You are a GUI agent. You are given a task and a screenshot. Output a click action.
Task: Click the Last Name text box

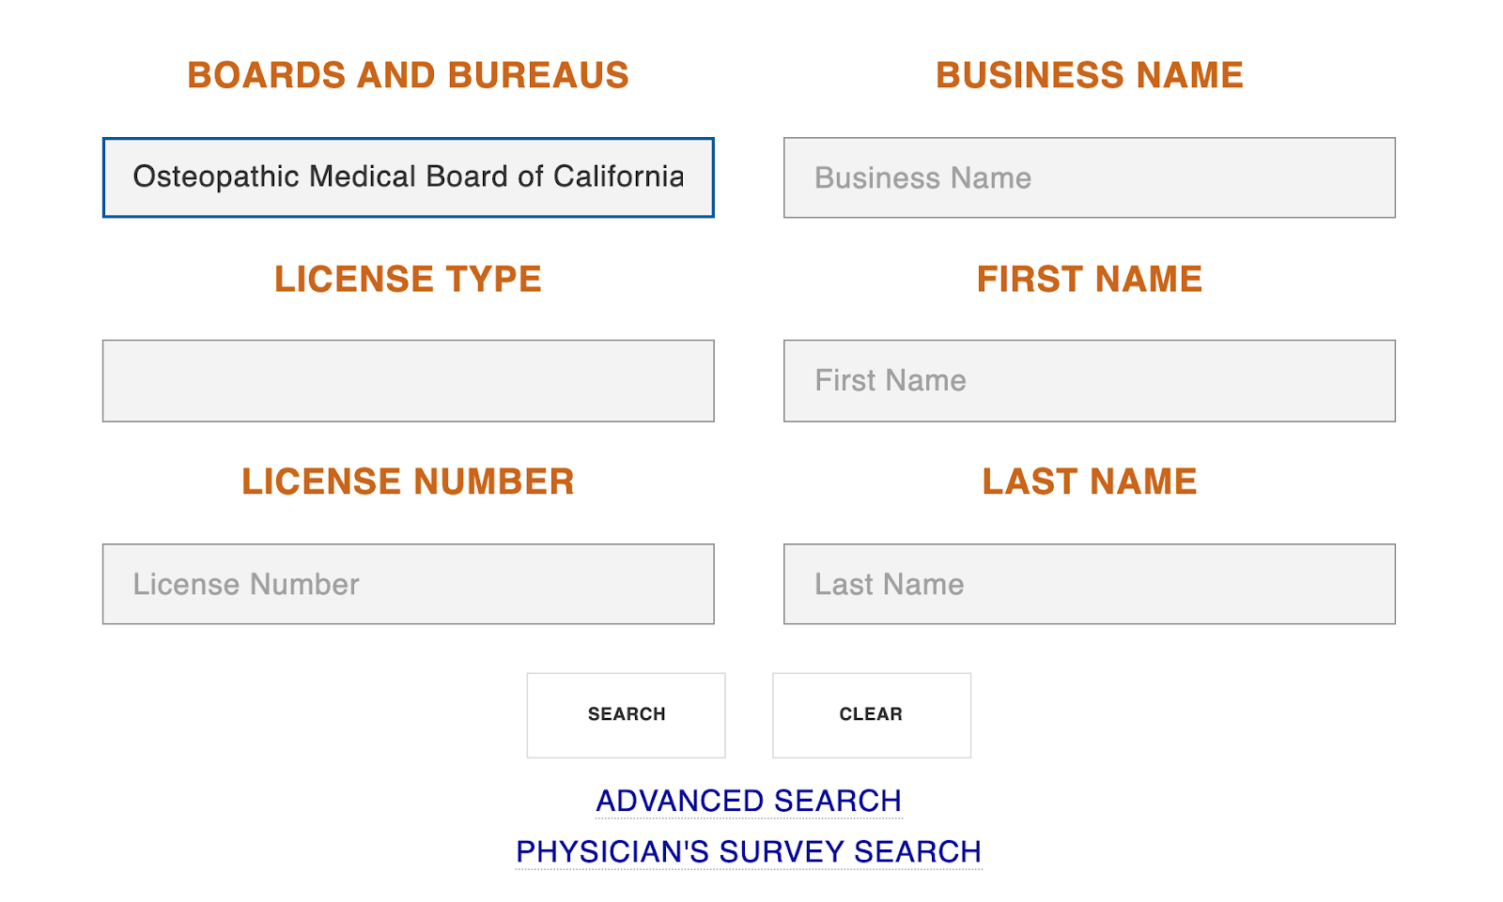[1089, 584]
